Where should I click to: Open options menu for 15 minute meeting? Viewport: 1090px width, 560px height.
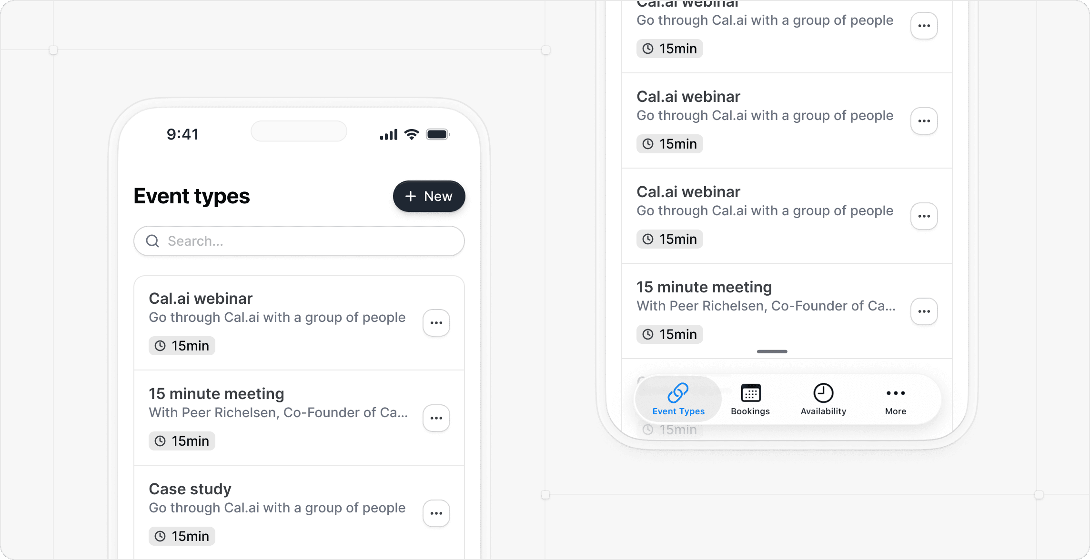436,418
